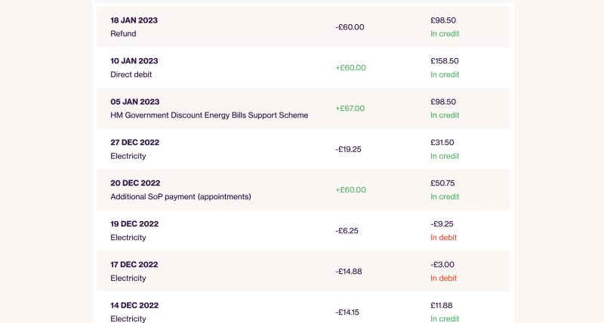Click the +£60.00 direct debit amount
This screenshot has height=323, width=604.
350,68
